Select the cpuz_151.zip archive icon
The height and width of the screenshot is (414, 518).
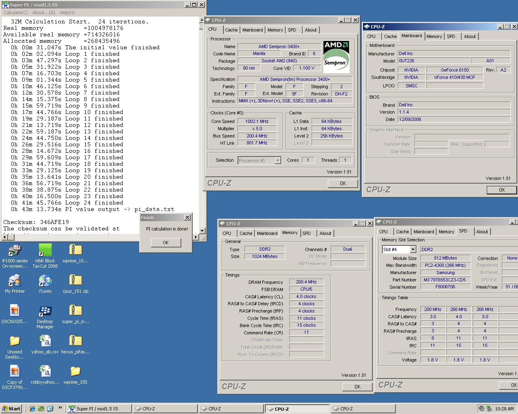75,281
